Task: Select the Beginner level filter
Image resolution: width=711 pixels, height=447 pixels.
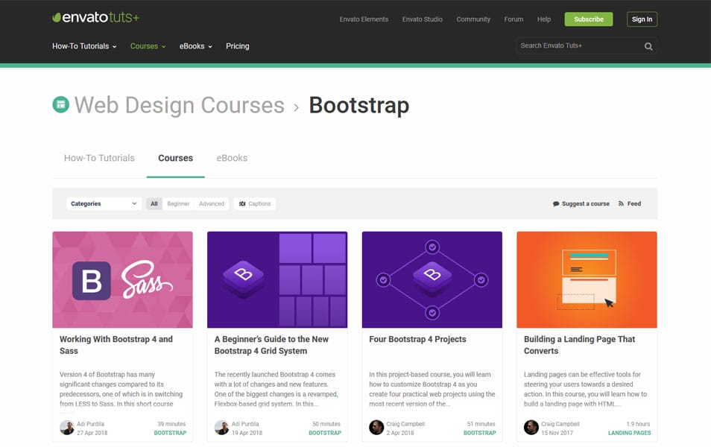Action: 178,203
